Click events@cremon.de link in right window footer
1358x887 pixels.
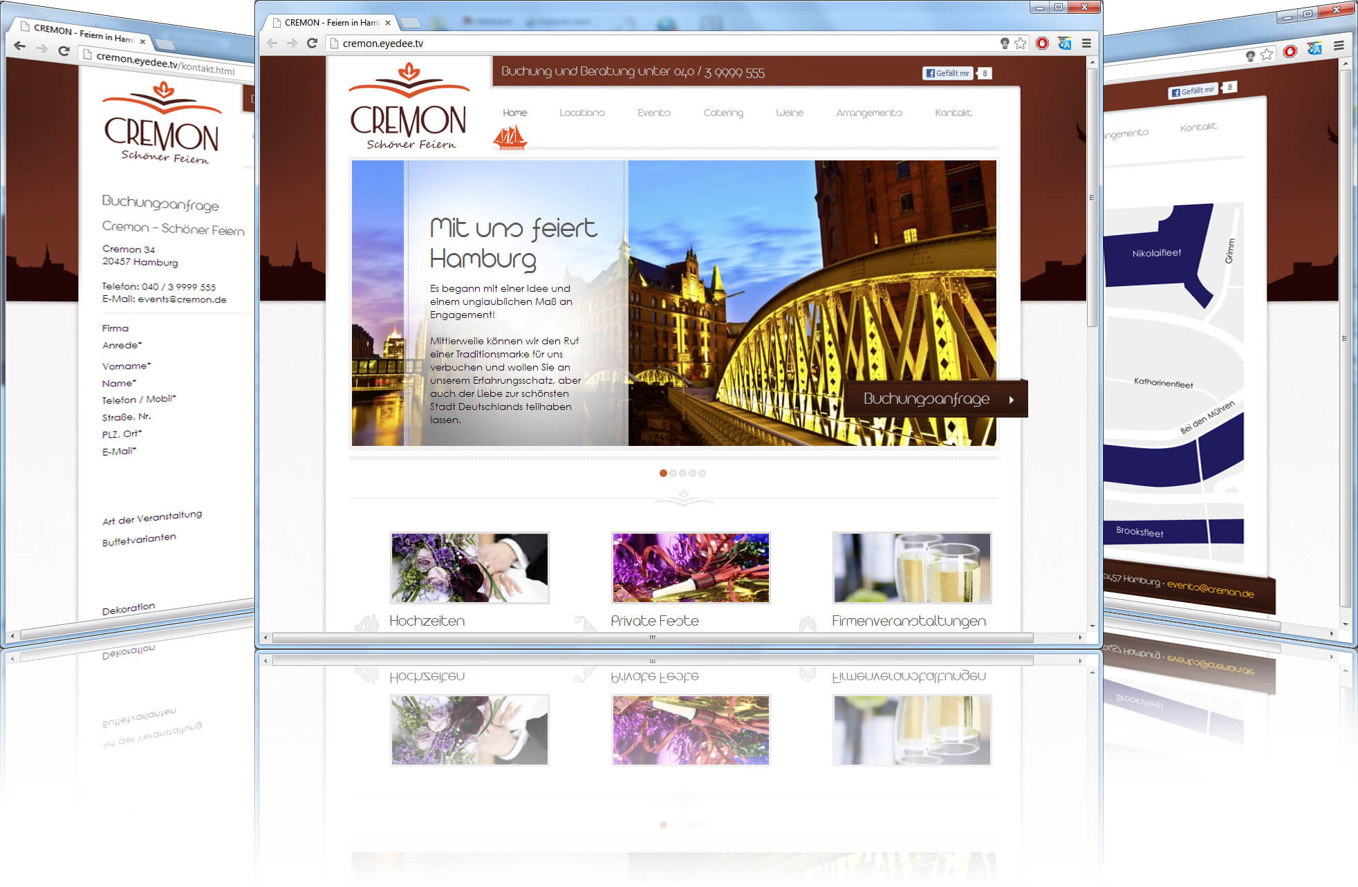[1210, 589]
